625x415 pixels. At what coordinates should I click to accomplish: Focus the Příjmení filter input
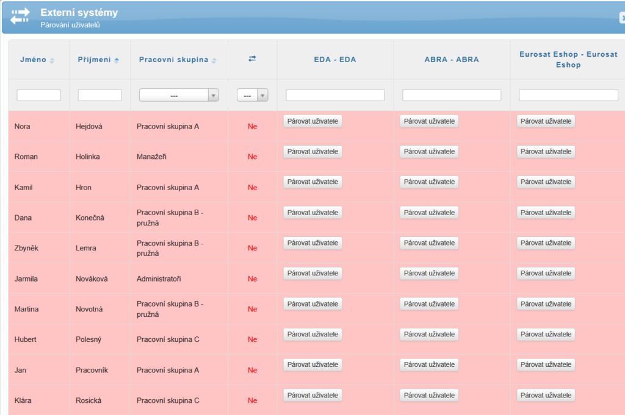[x=99, y=95]
